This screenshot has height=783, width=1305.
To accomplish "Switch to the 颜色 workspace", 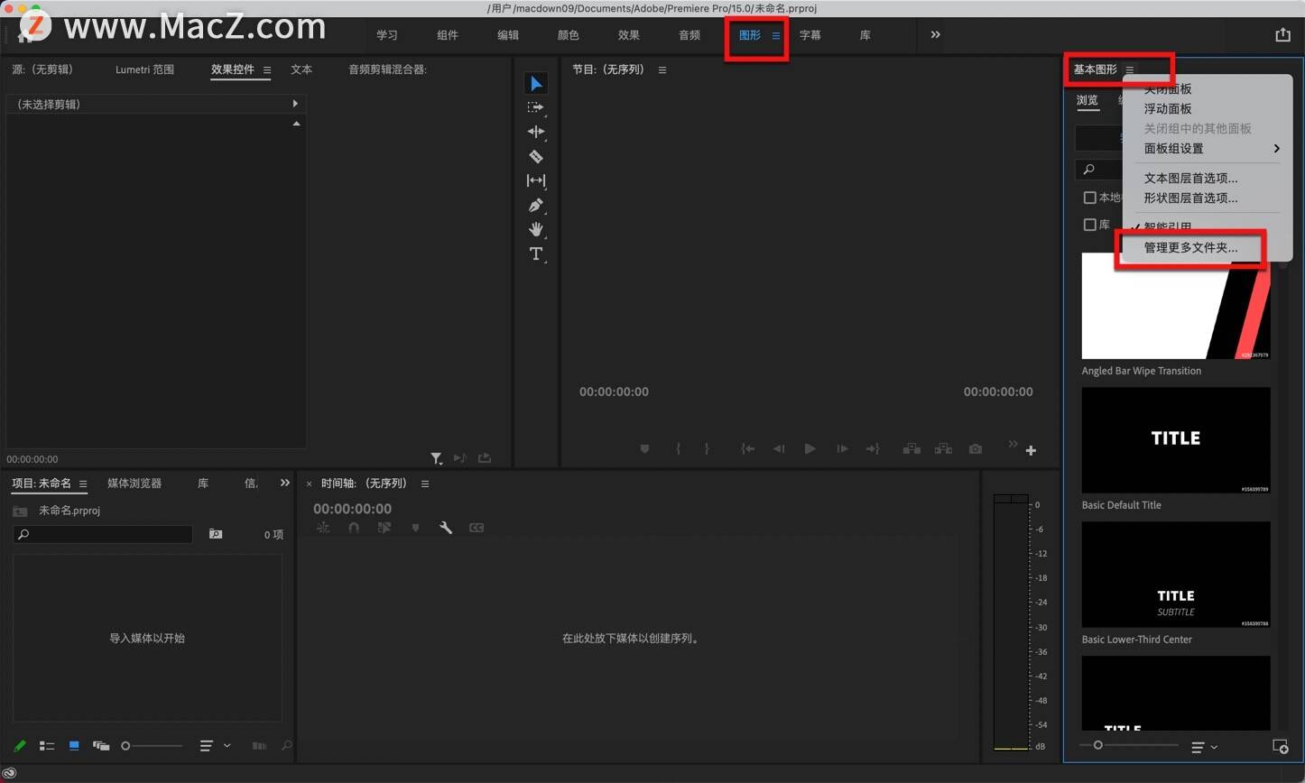I will click(x=569, y=35).
